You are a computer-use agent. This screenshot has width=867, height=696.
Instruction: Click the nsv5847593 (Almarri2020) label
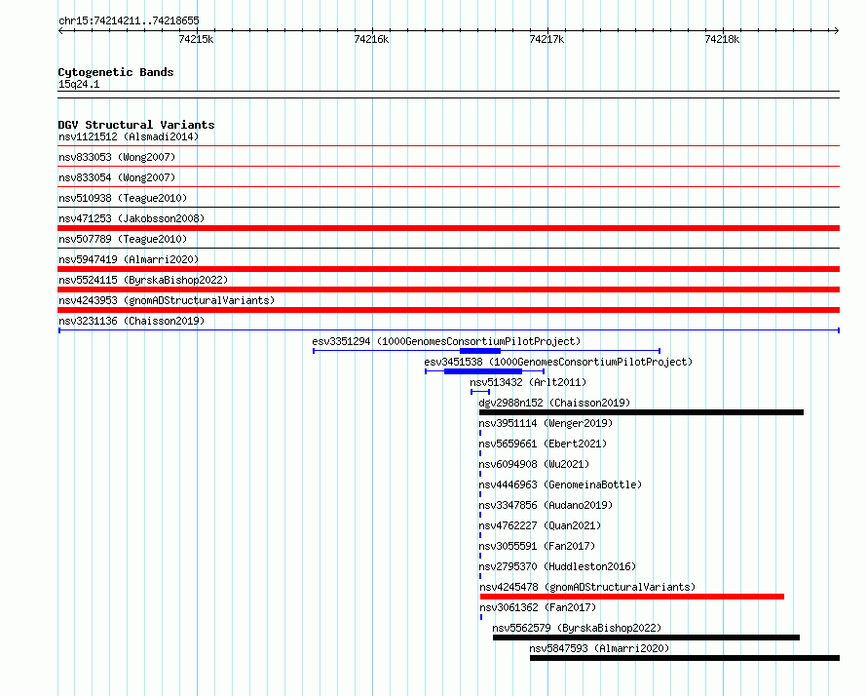pyautogui.click(x=599, y=648)
